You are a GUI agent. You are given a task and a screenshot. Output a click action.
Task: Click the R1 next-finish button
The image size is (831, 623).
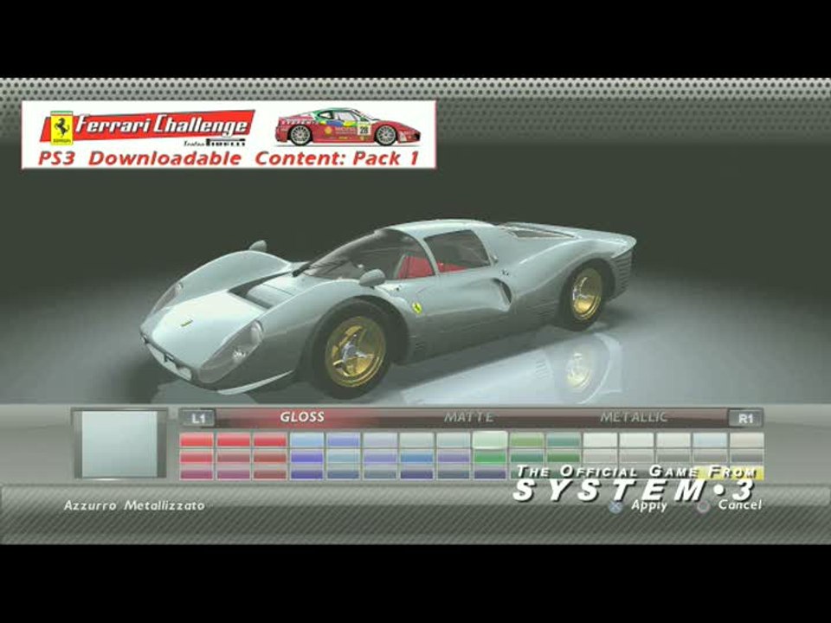point(744,419)
